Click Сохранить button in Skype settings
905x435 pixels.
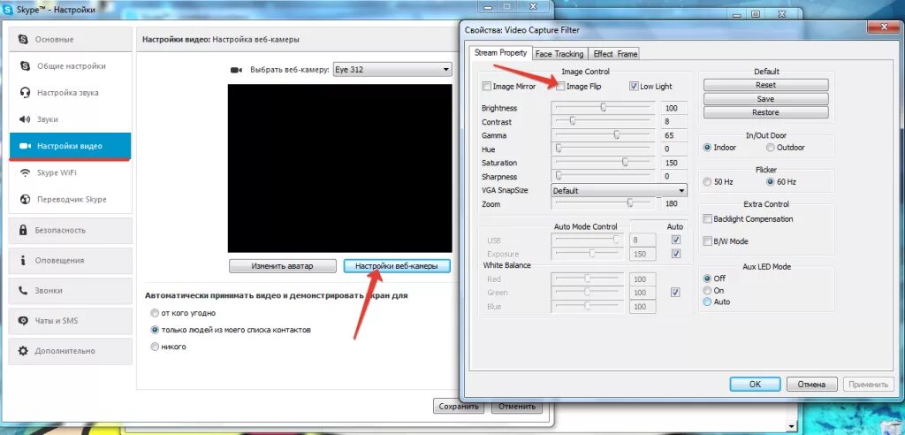coord(459,406)
